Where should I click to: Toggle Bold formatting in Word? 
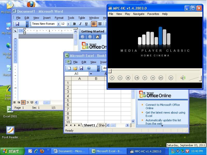pos(74,24)
